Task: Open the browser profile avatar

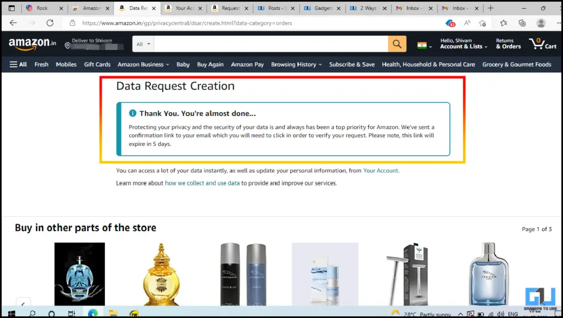Action: [x=541, y=23]
